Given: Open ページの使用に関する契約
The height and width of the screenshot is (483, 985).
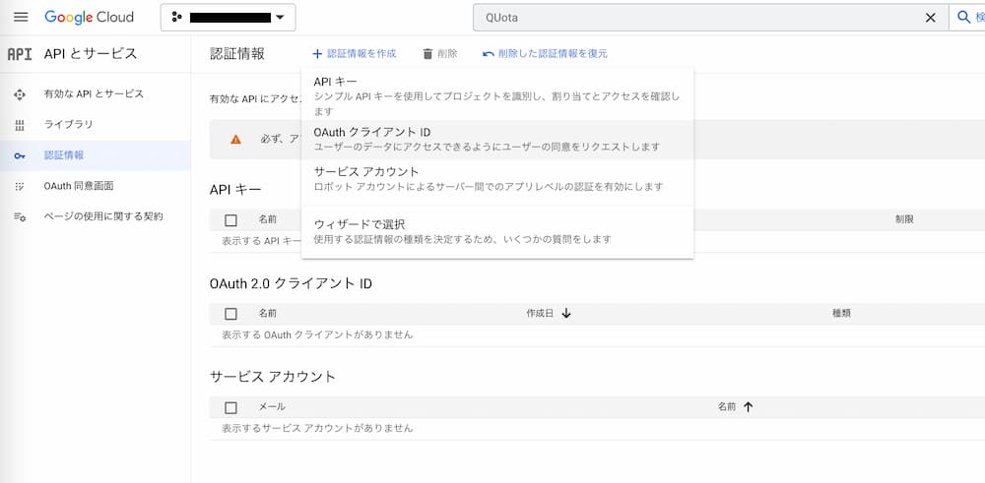Looking at the screenshot, I should pyautogui.click(x=103, y=216).
